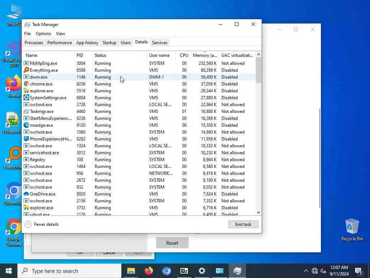Switch to the Users tab
Viewport: 370px width, 278px height.
tap(125, 43)
